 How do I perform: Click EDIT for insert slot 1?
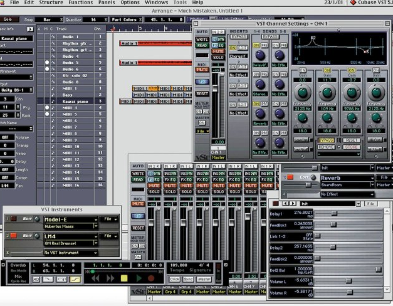pyautogui.click(x=242, y=48)
